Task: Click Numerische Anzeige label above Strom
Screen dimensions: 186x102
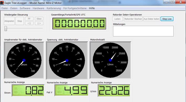Action: click(14, 82)
